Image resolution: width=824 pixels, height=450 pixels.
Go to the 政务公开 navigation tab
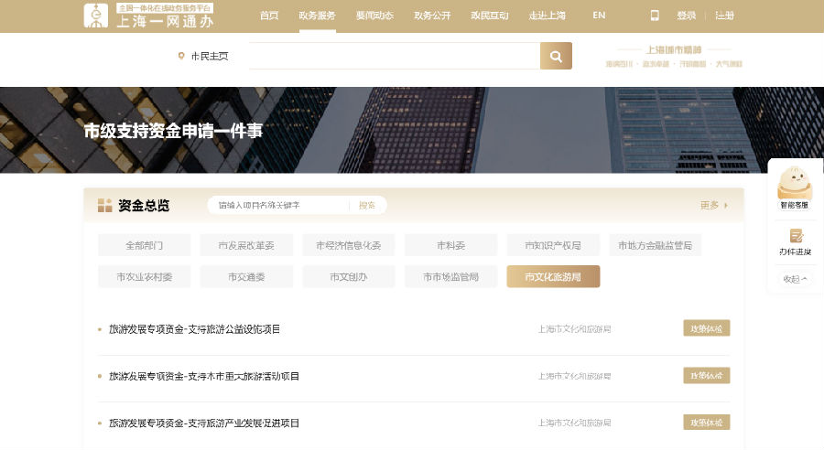pos(432,16)
